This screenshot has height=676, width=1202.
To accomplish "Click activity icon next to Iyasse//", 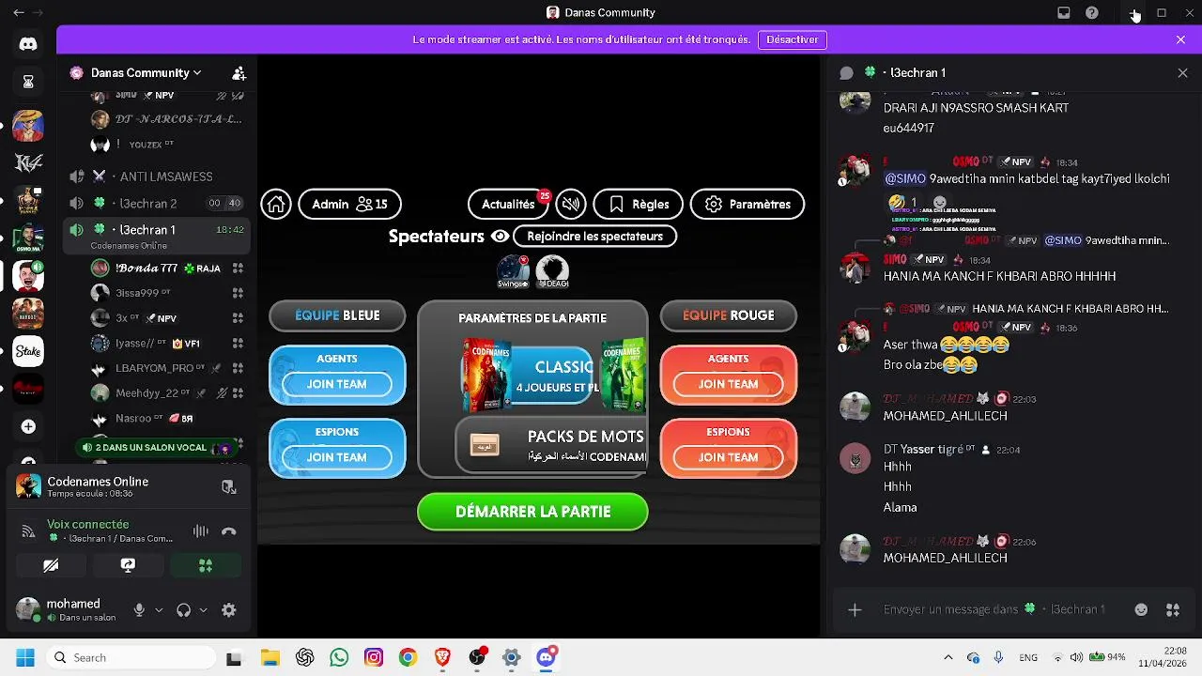I will [x=238, y=344].
